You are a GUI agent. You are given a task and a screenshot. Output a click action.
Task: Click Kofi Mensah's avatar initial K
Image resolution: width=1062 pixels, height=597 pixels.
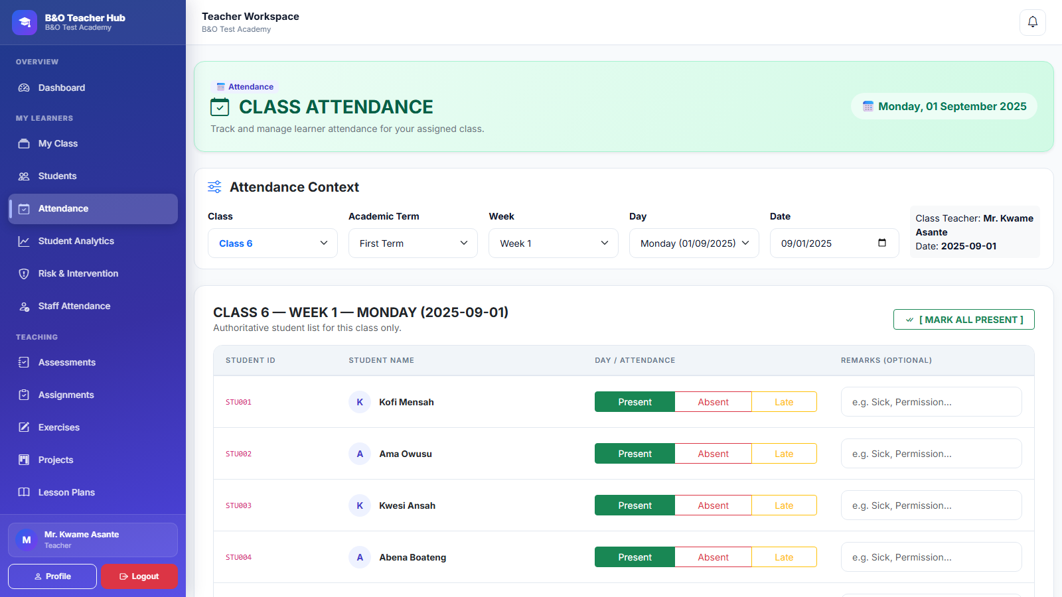click(360, 402)
